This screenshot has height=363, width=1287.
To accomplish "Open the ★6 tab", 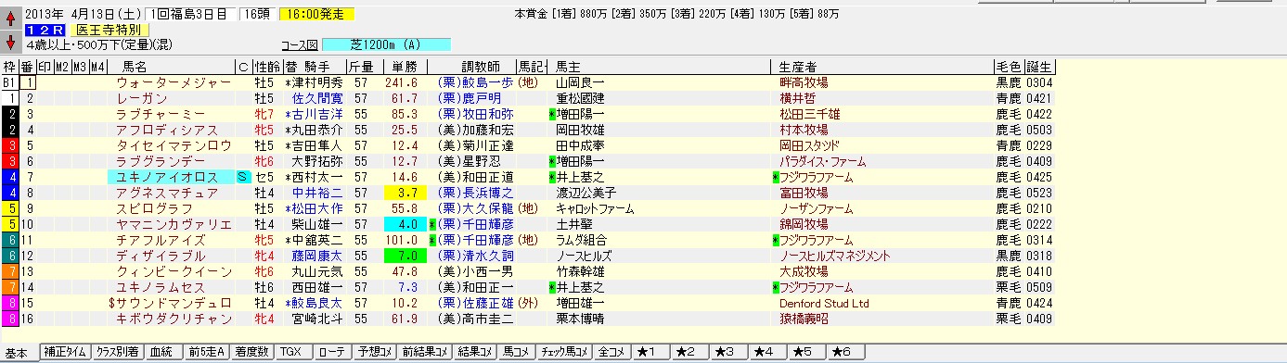I will pyautogui.click(x=845, y=353).
